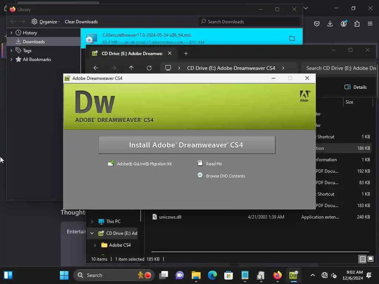
Task: Open Save to Pocket in Firefox toolbar
Action: click(317, 24)
